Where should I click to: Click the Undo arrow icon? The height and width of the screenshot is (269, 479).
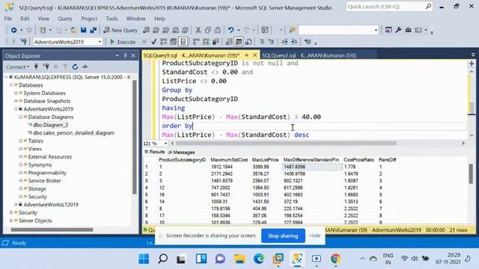(x=231, y=30)
